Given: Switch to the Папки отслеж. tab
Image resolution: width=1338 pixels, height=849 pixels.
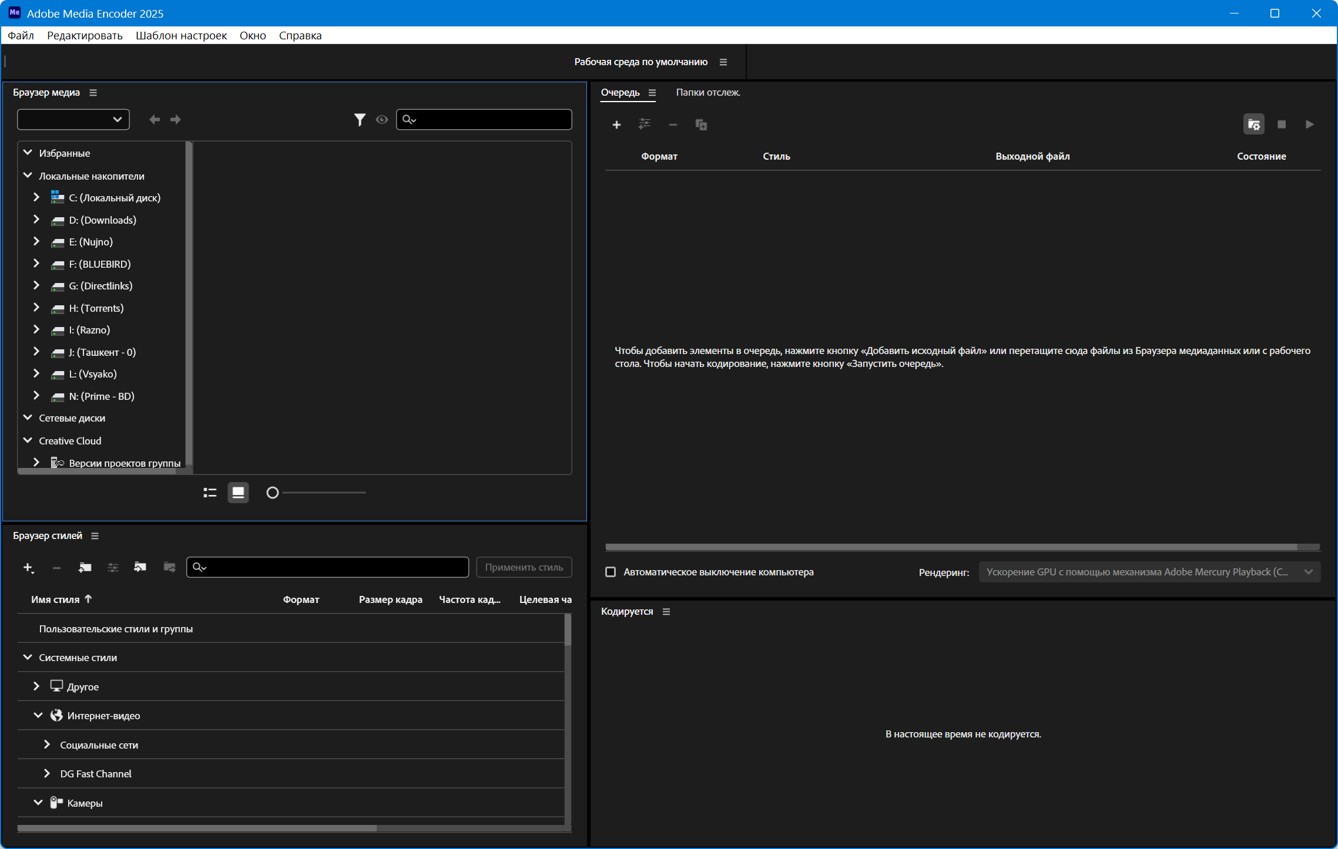Looking at the screenshot, I should (707, 92).
